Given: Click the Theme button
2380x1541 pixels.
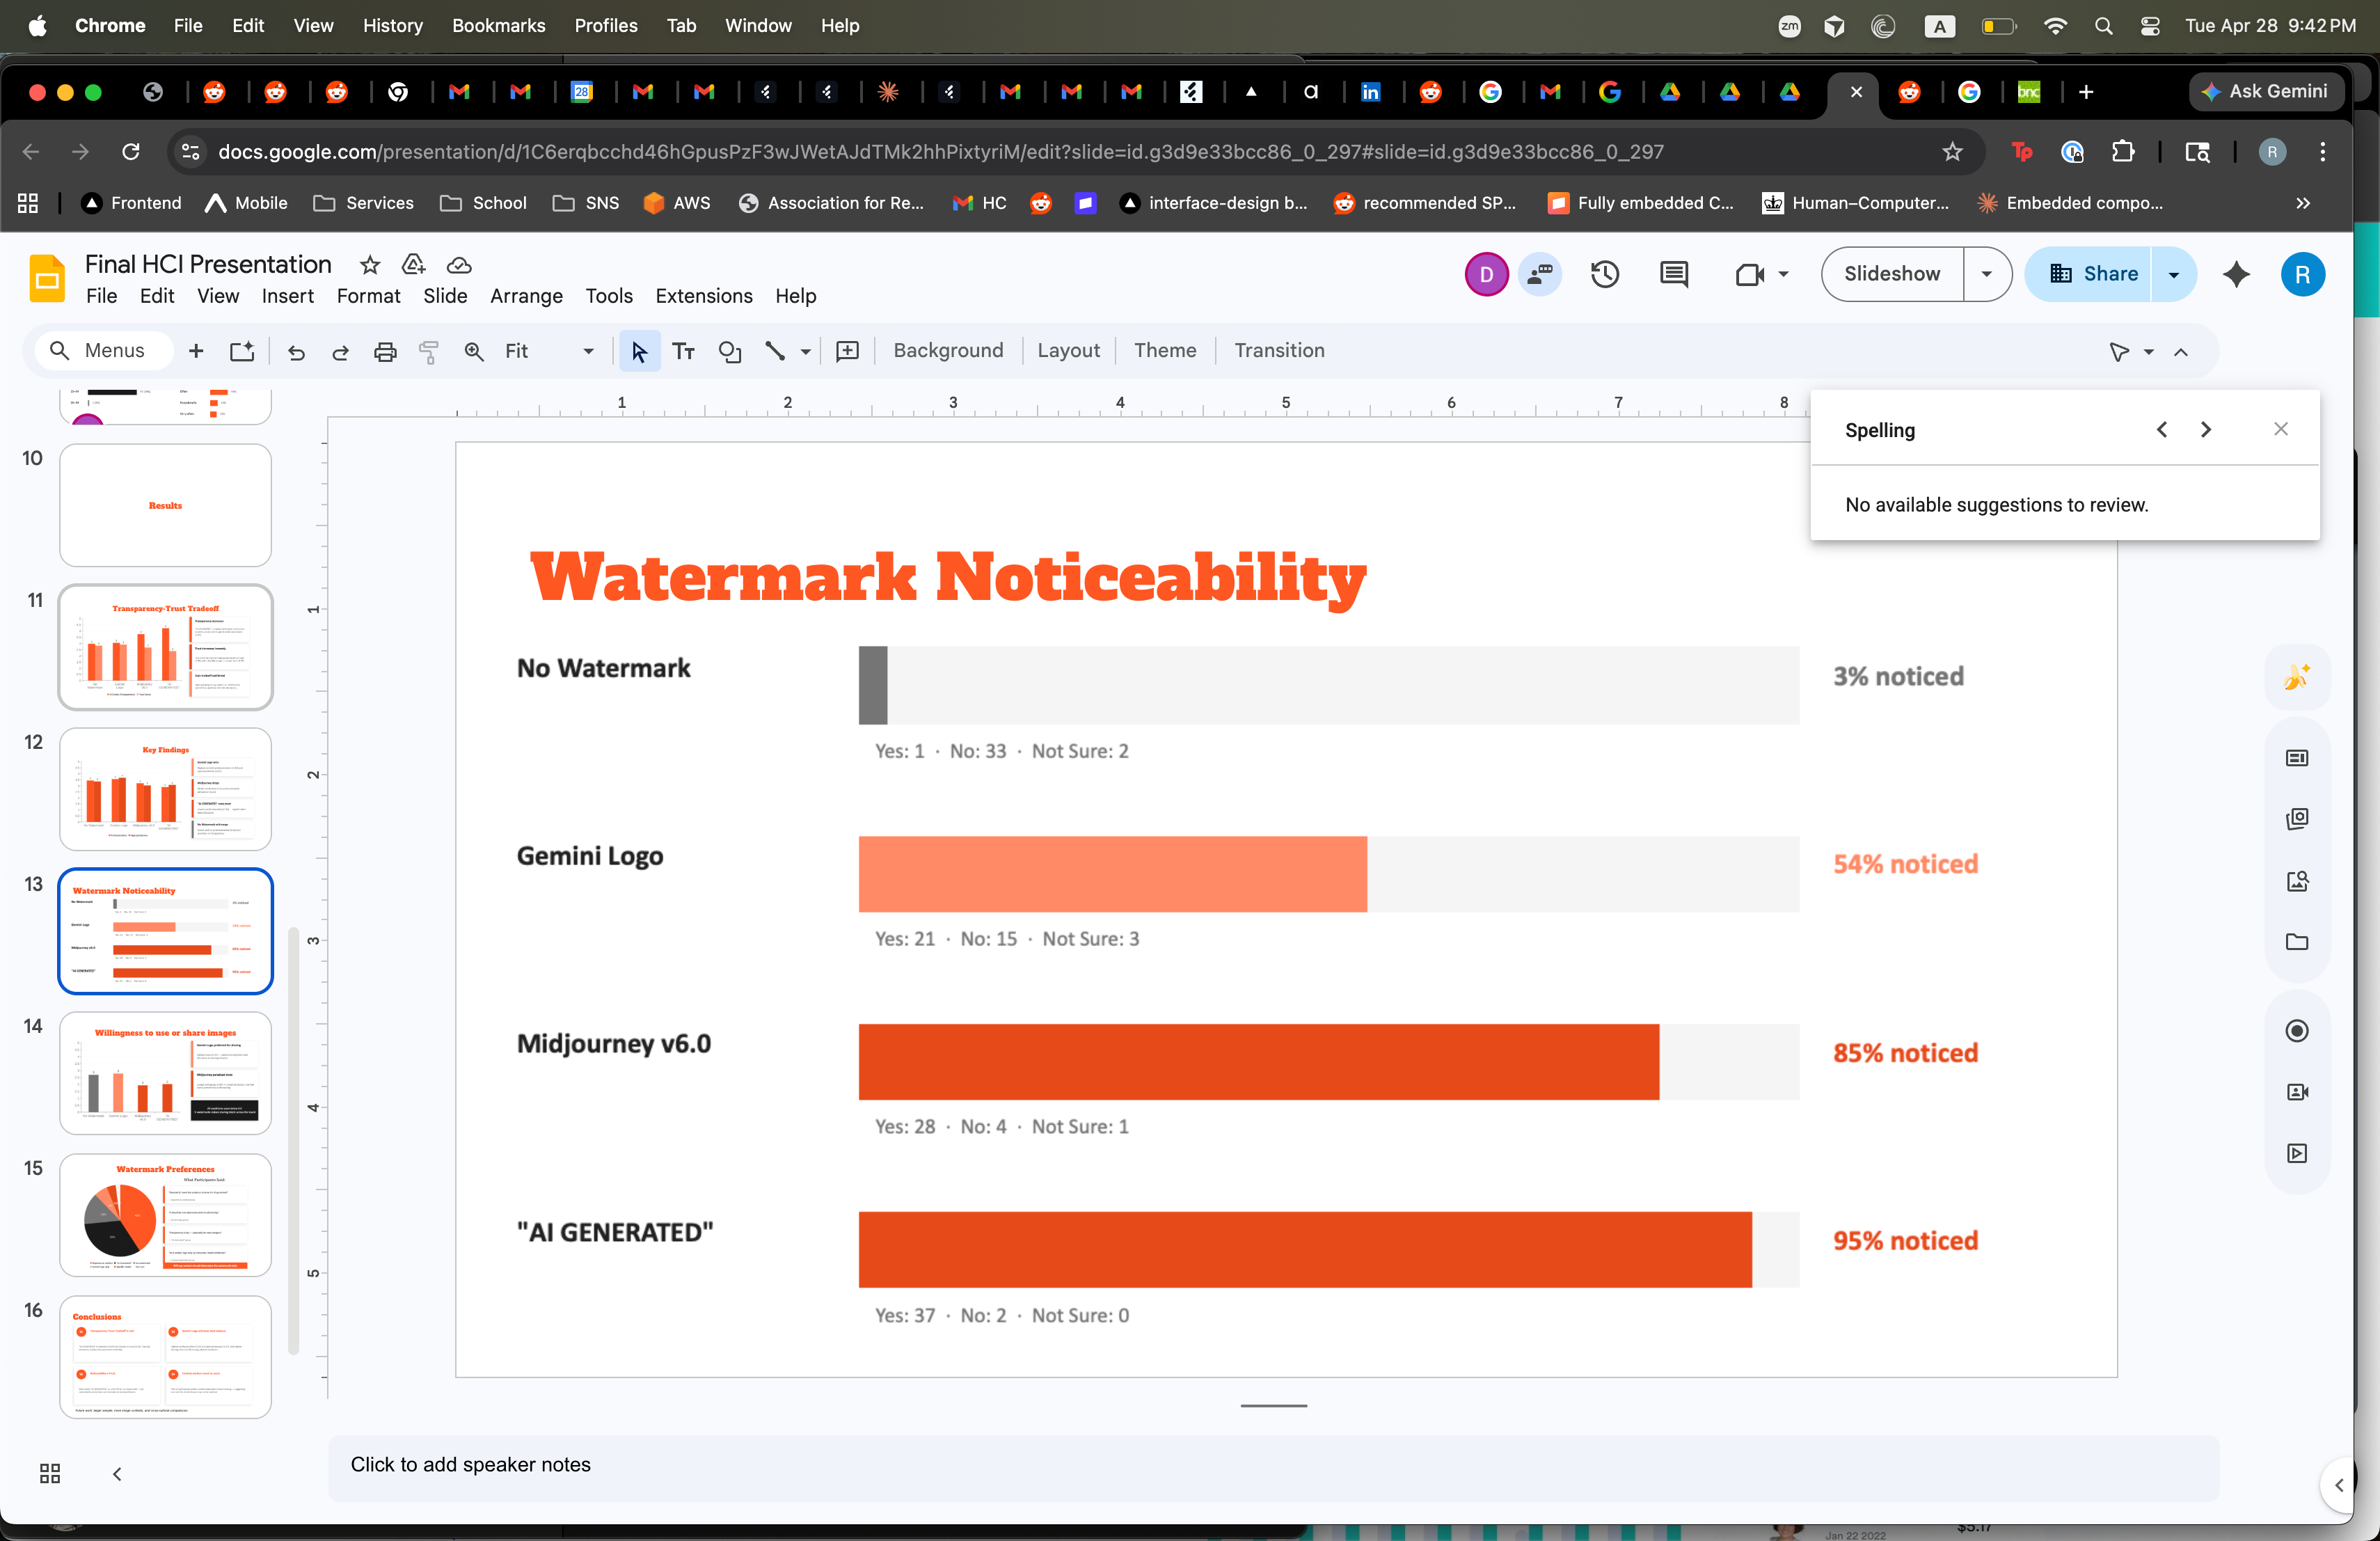Looking at the screenshot, I should pos(1165,351).
